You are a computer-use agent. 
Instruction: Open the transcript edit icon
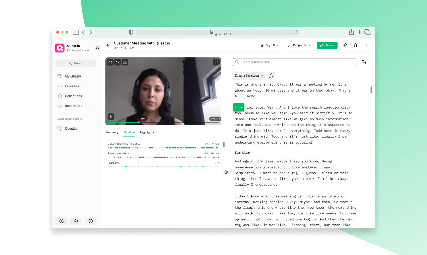pyautogui.click(x=364, y=62)
